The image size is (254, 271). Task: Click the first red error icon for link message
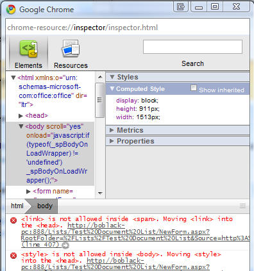(x=13, y=220)
